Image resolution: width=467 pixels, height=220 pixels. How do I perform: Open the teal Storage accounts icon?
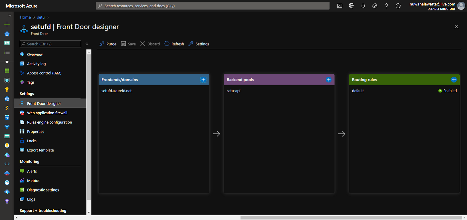pyautogui.click(x=7, y=136)
